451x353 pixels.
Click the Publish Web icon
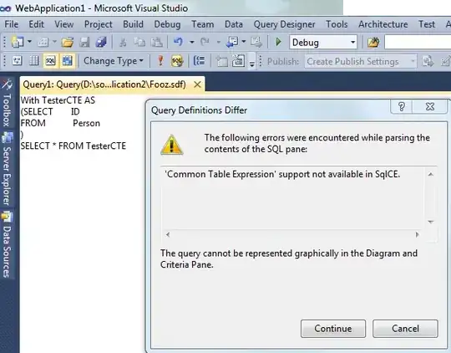click(x=428, y=61)
